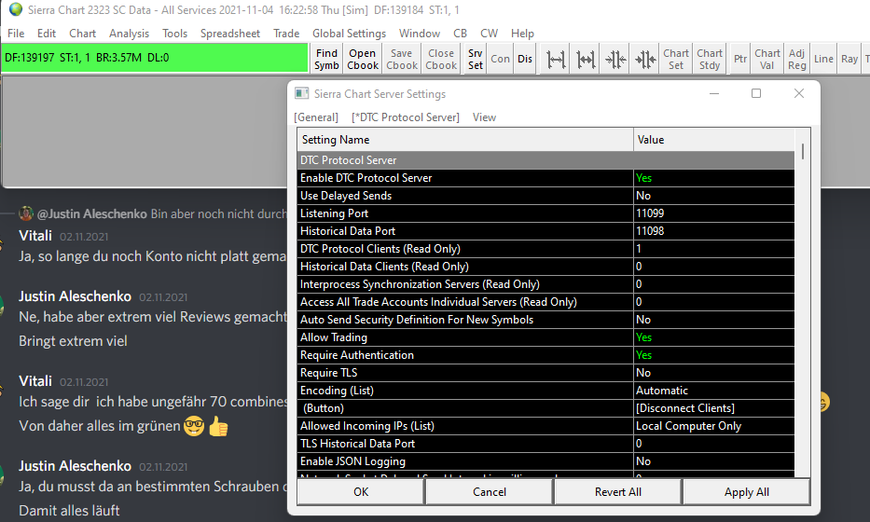Select the Line drawing tool
Image resolution: width=870 pixels, height=522 pixels.
[x=823, y=59]
